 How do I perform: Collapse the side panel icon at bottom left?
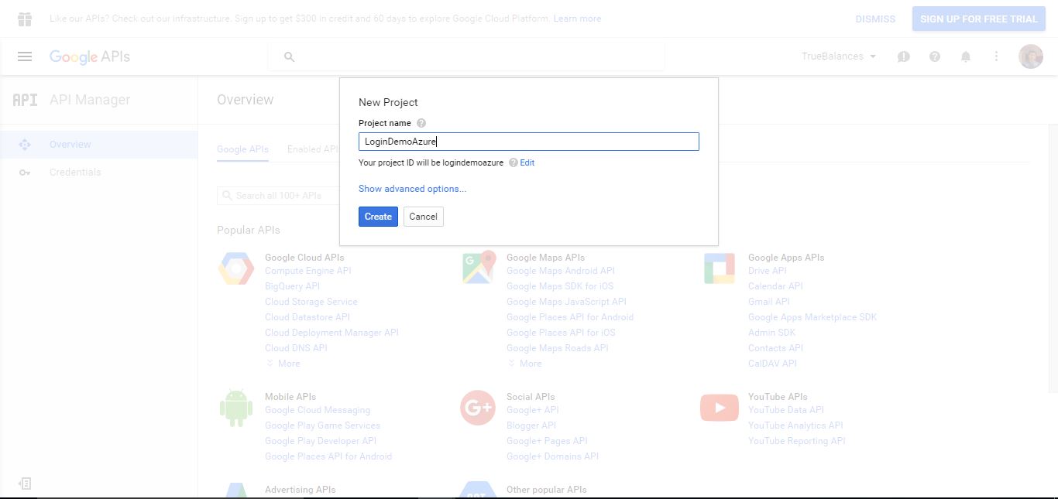tap(25, 484)
